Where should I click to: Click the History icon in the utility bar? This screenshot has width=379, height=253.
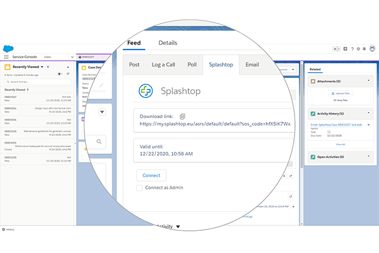click(x=3, y=230)
